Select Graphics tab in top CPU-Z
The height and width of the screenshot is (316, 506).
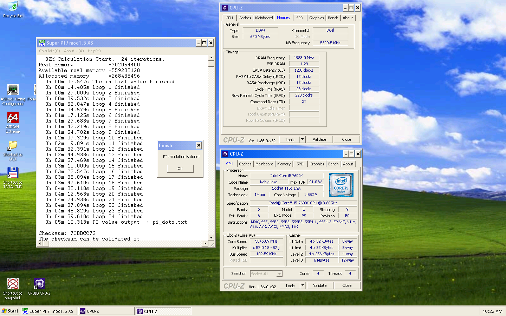tap(316, 18)
